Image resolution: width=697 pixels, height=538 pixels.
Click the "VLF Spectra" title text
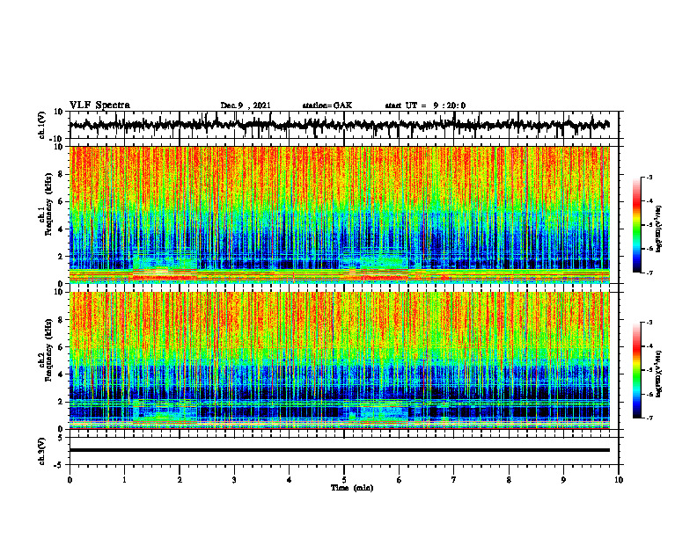(x=99, y=105)
